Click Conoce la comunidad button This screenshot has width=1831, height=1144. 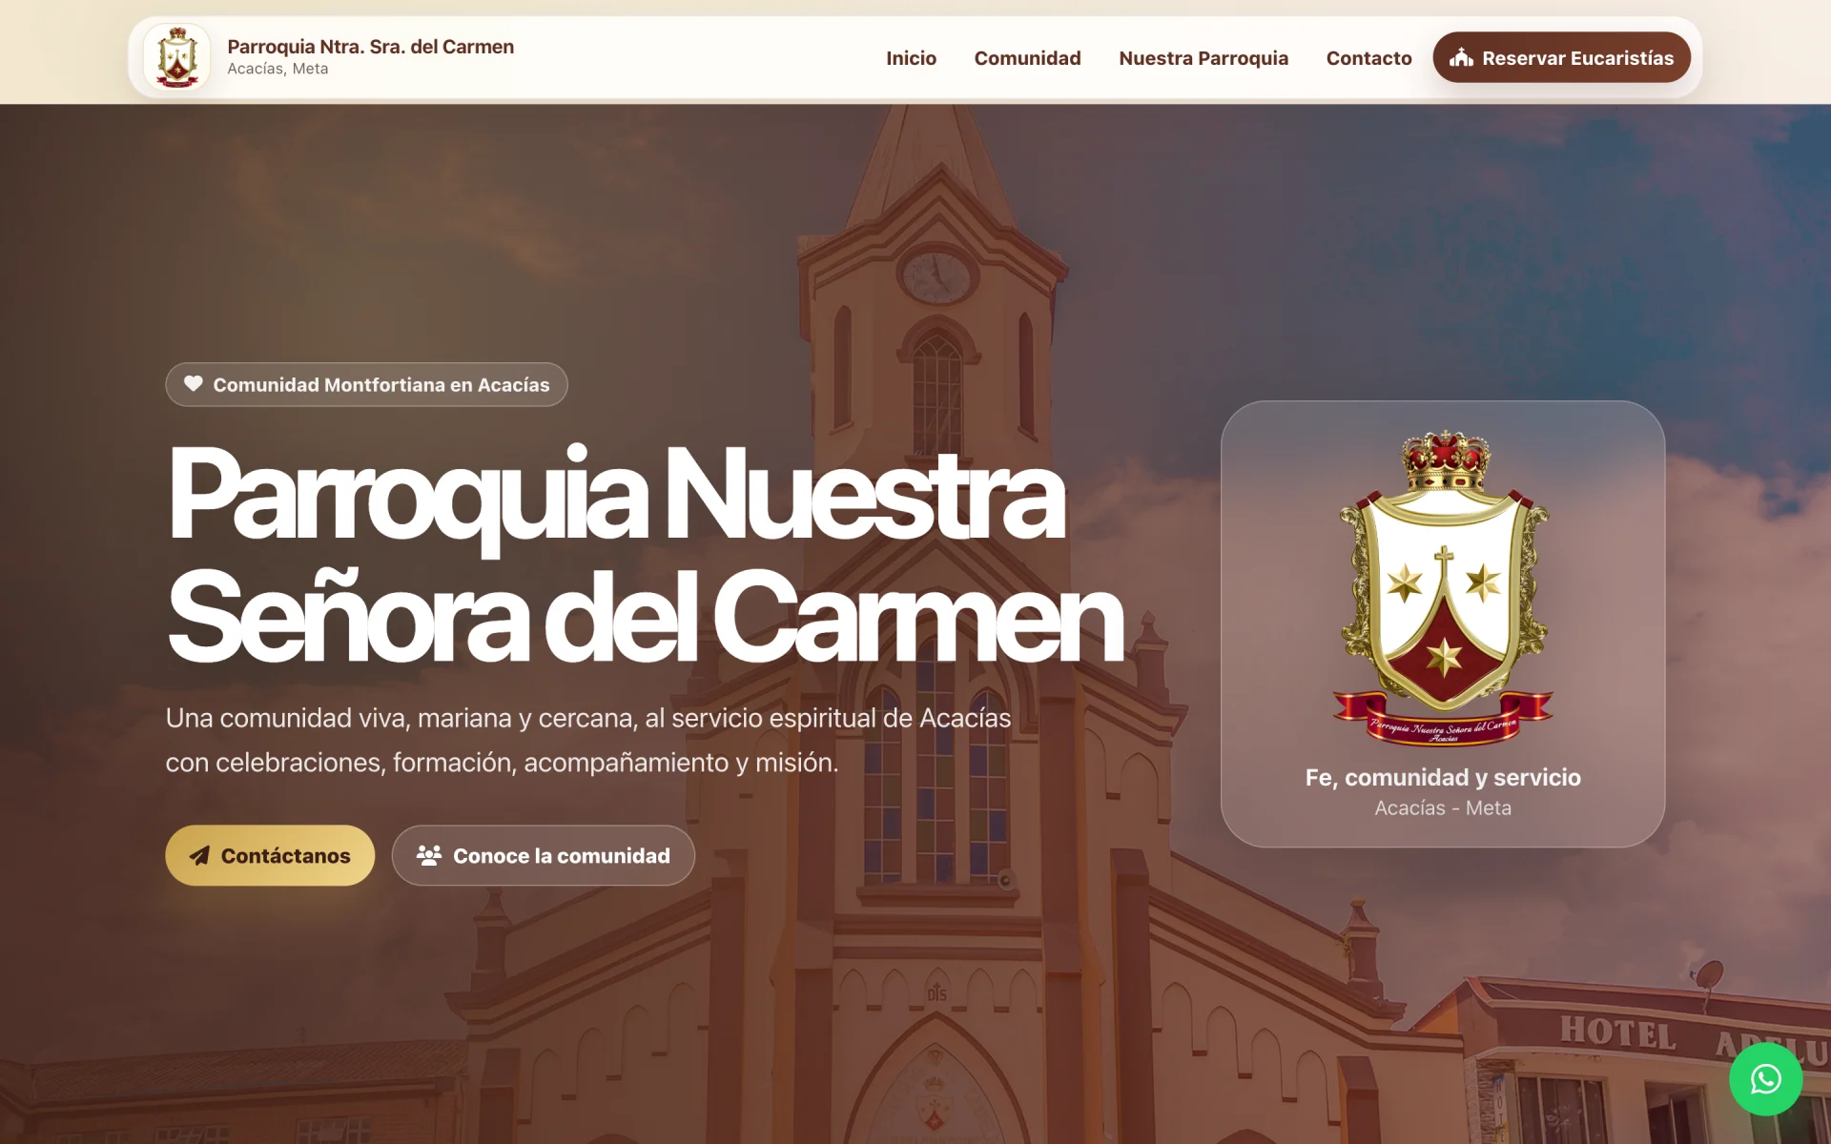click(543, 855)
